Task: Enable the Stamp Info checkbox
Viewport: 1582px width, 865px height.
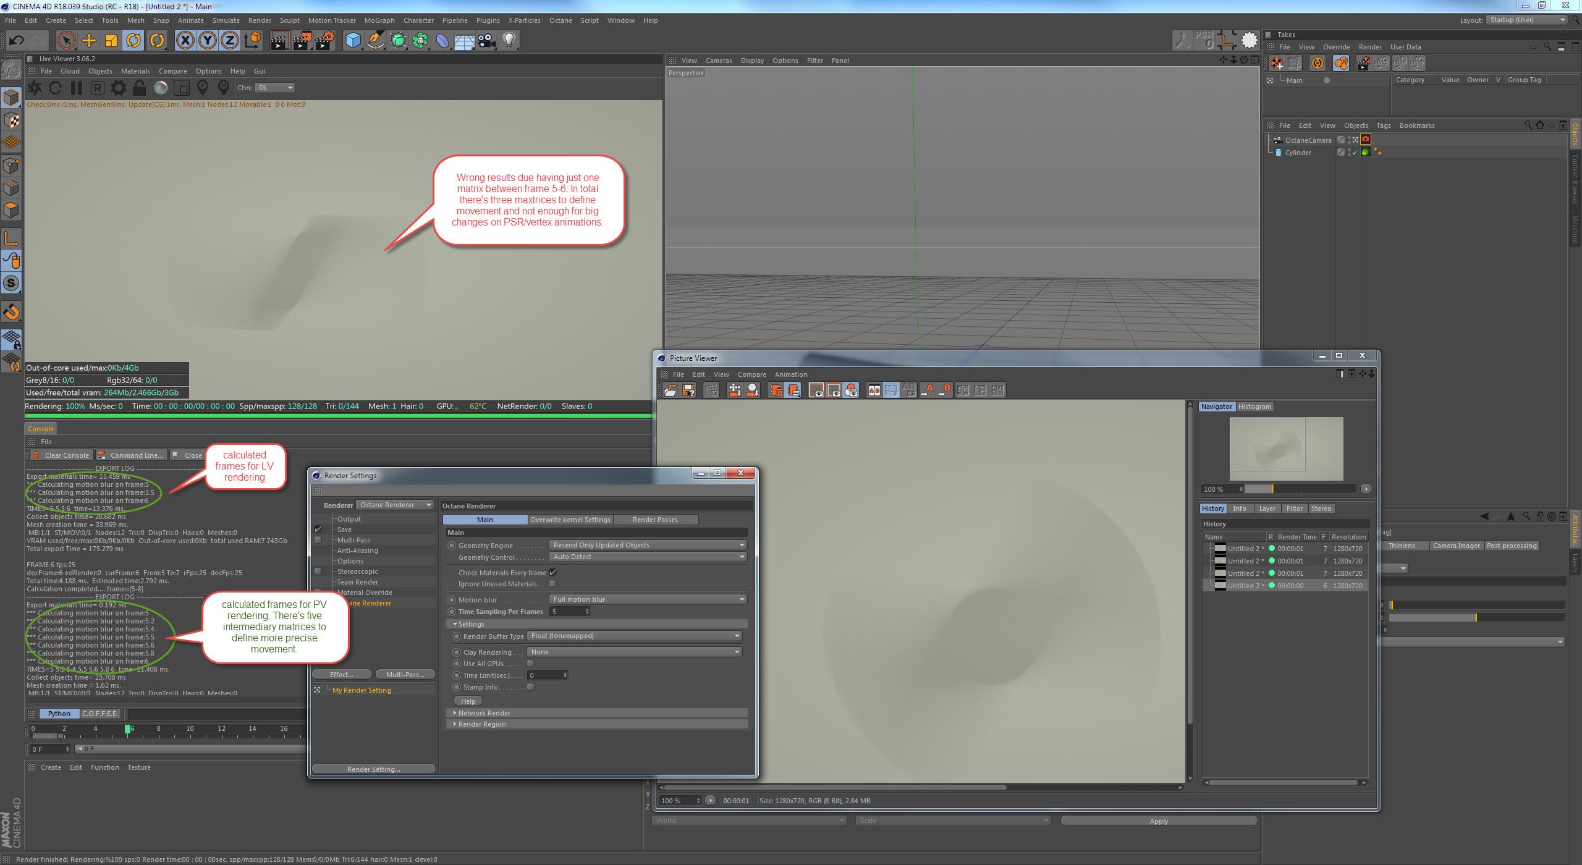Action: click(x=530, y=687)
